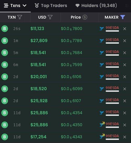Click the medal icon beside Top Traders
This screenshot has width=131, height=143.
tap(37, 6)
